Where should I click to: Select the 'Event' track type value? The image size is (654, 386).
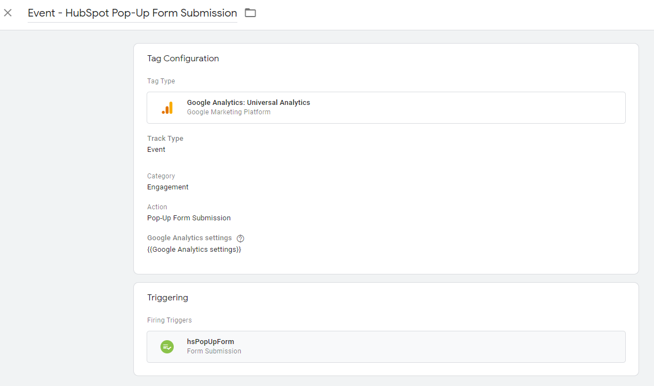point(156,150)
